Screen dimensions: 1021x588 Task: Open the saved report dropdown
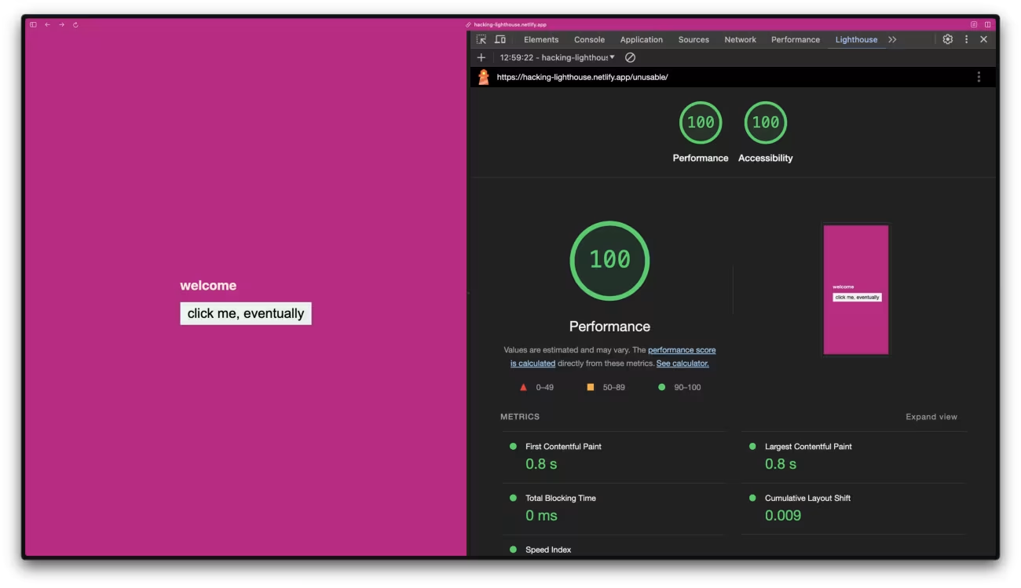(x=556, y=57)
